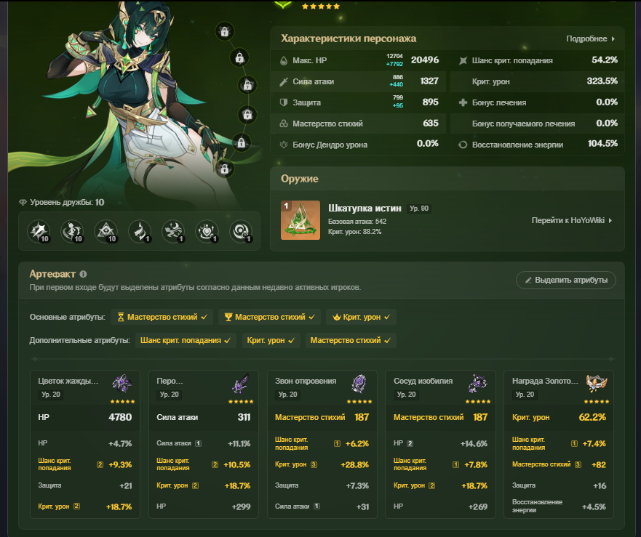Select the first talent icon, level 10

click(x=39, y=231)
